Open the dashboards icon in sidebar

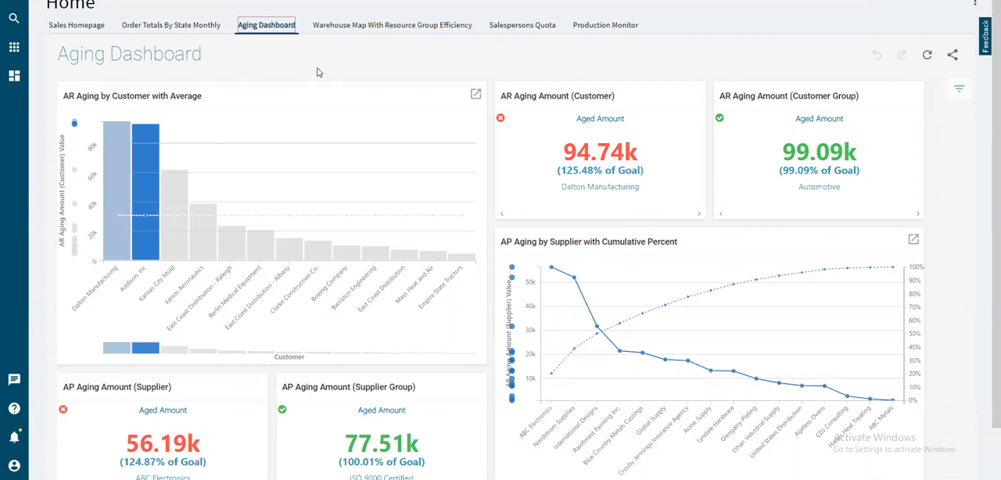coord(14,76)
